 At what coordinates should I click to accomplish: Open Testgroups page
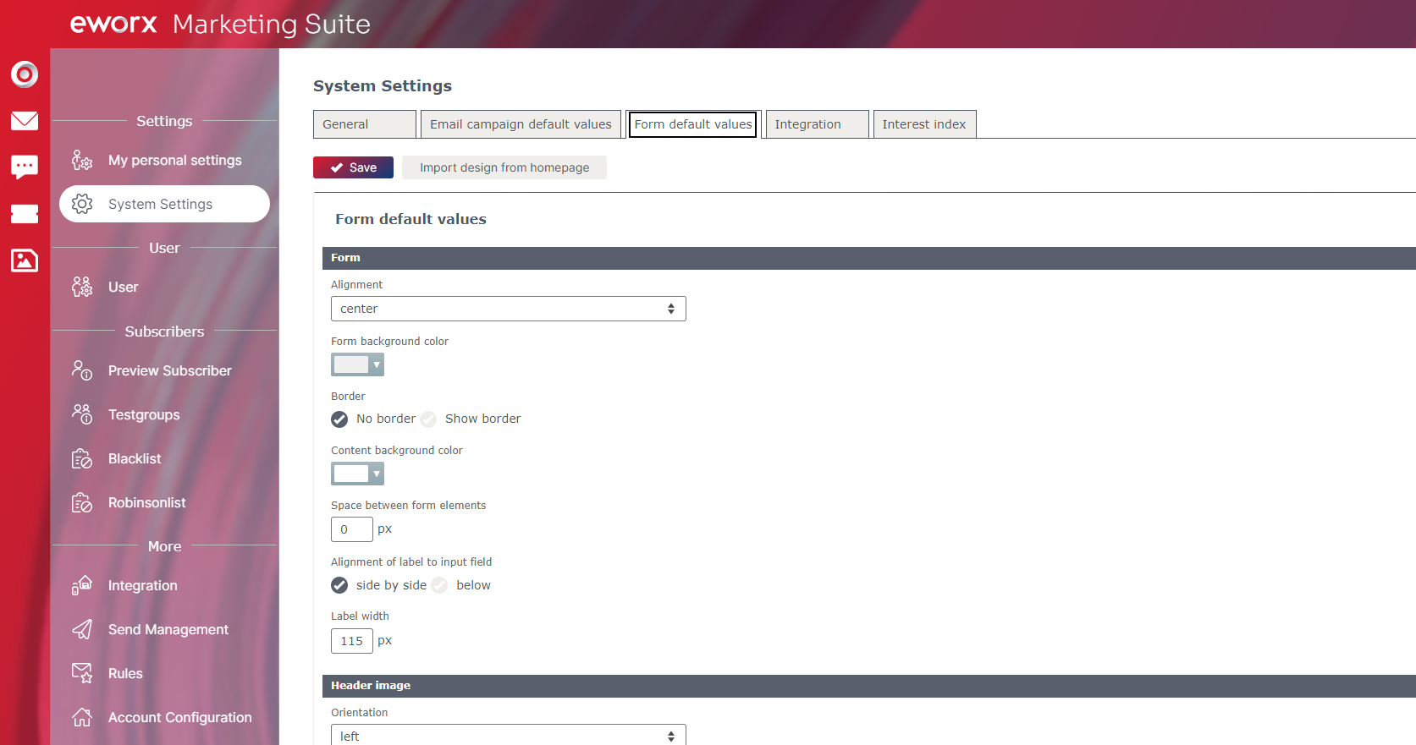144,414
